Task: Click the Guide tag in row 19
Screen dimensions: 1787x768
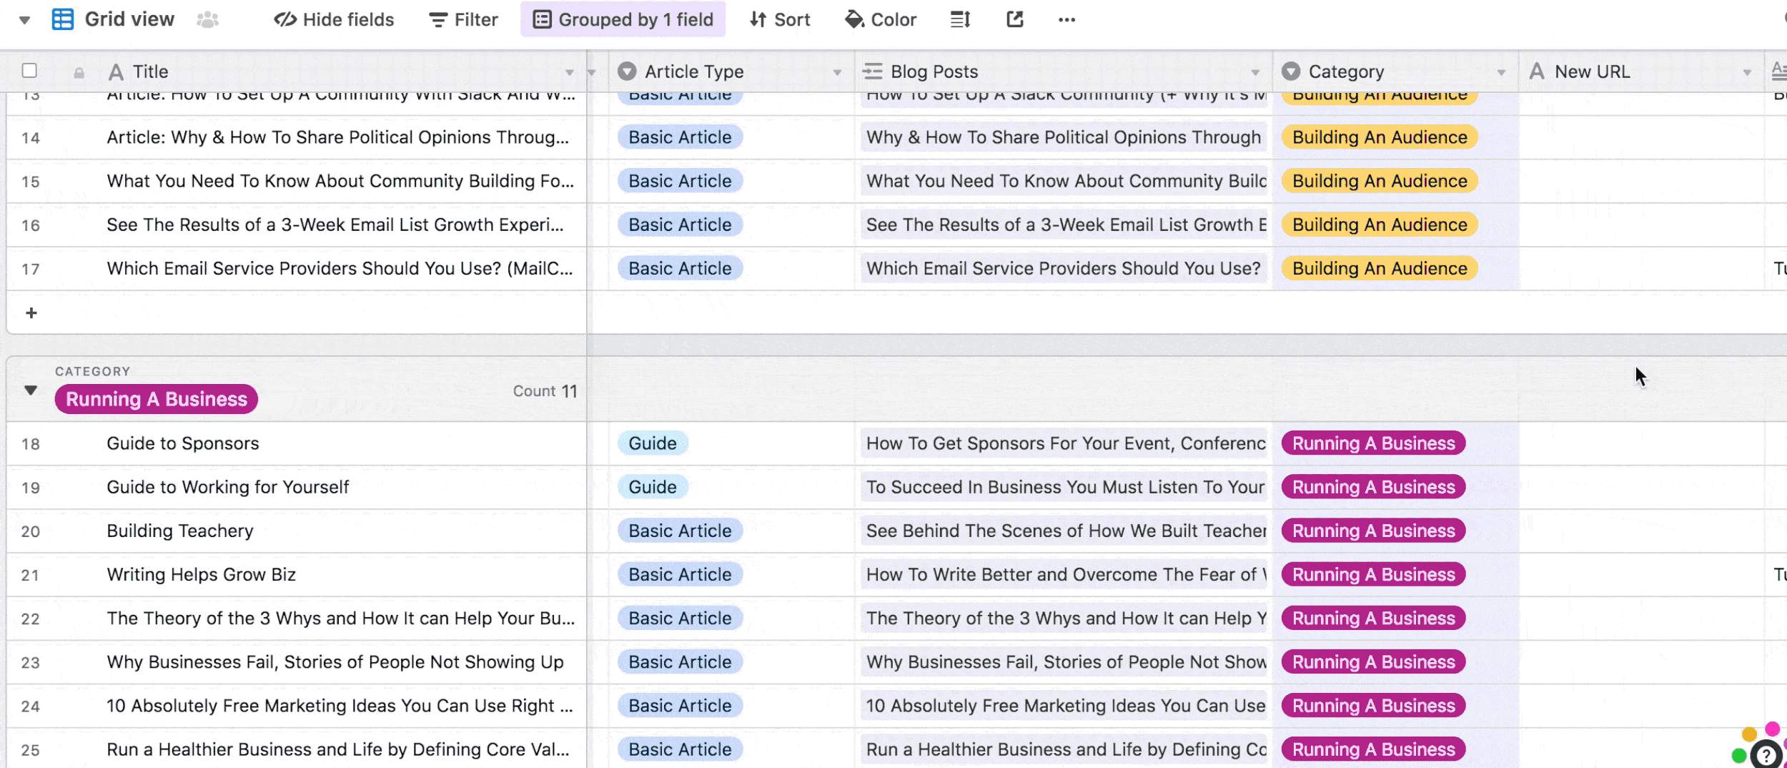Action: [x=653, y=487]
